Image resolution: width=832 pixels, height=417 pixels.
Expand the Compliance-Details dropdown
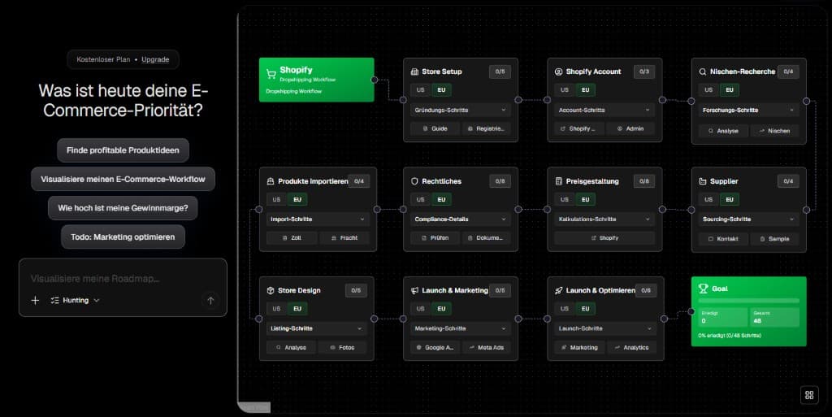tap(460, 219)
